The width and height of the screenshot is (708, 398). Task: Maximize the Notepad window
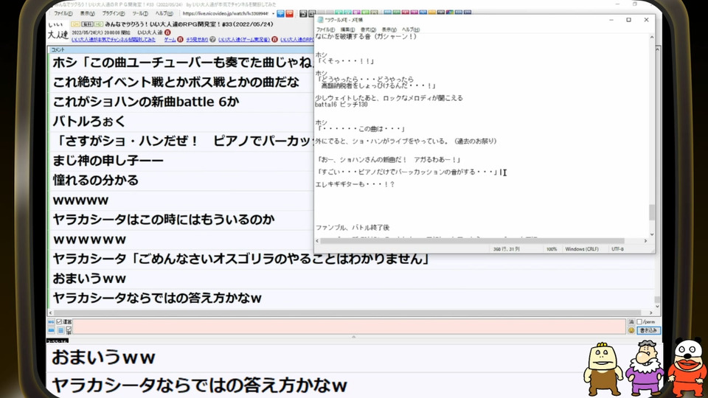[628, 20]
